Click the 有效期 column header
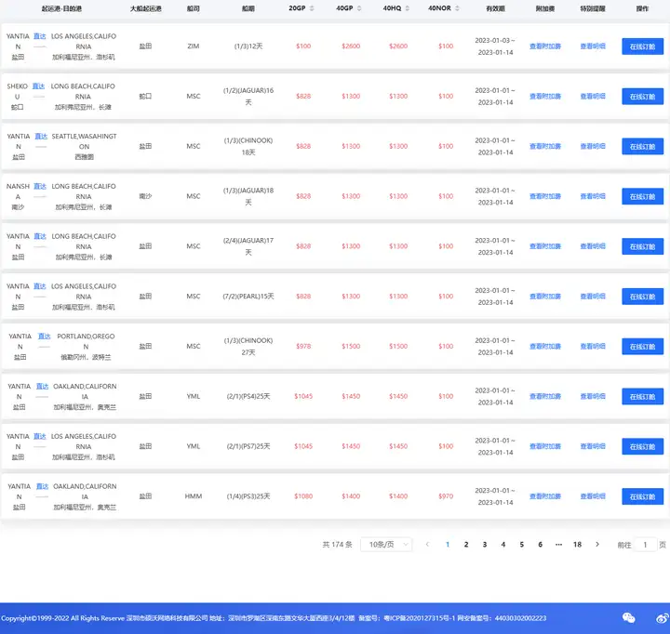This screenshot has height=634, width=670. pos(495,8)
